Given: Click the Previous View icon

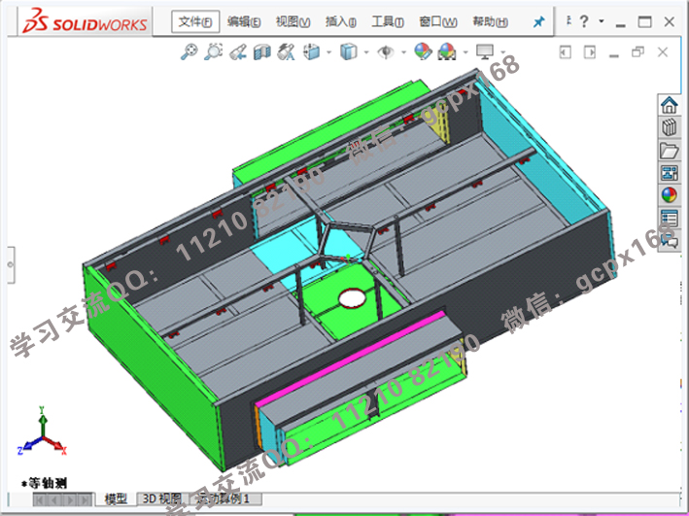Looking at the screenshot, I should (237, 52).
